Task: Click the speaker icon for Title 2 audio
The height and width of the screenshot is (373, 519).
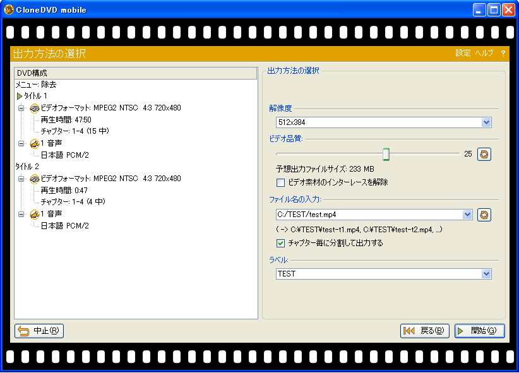Action: click(x=35, y=215)
